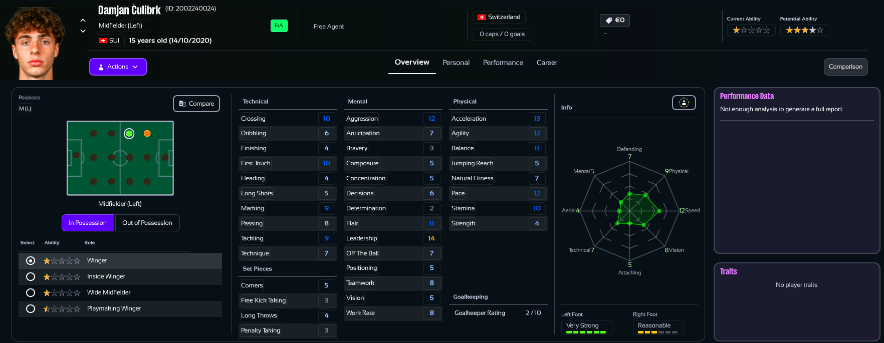Click the Left Foot Very Strong indicator
This screenshot has width=884, height=343.
coord(586,327)
